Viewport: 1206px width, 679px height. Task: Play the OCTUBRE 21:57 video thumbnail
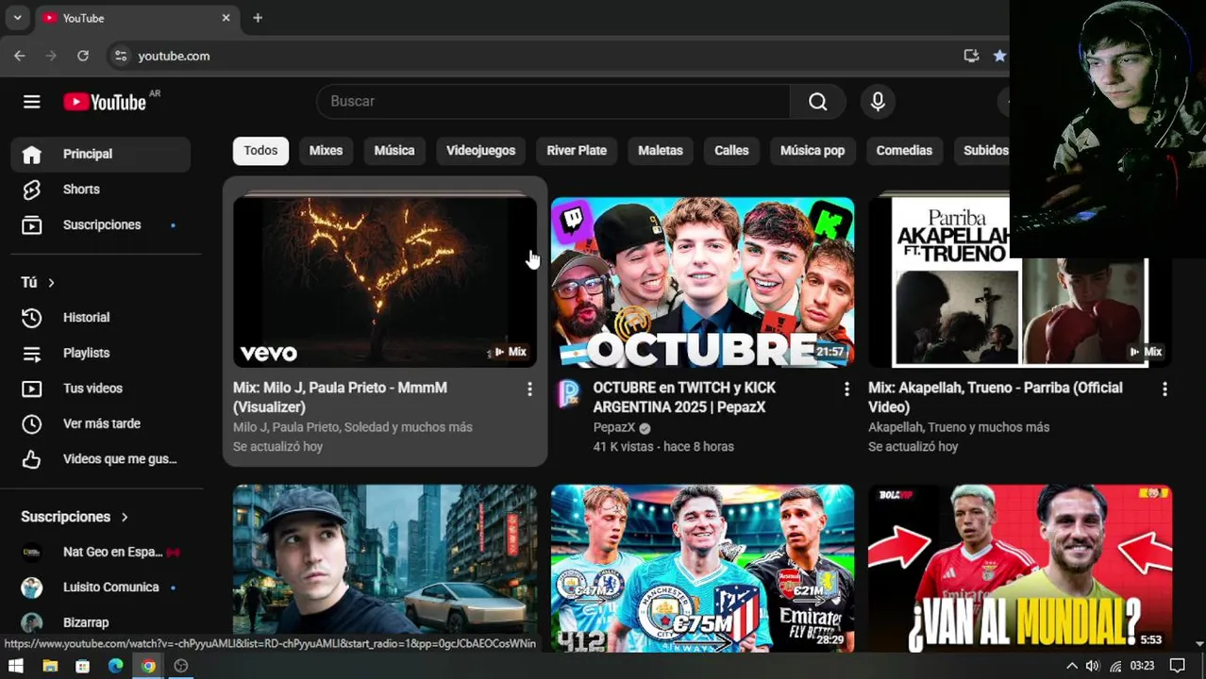[702, 282]
